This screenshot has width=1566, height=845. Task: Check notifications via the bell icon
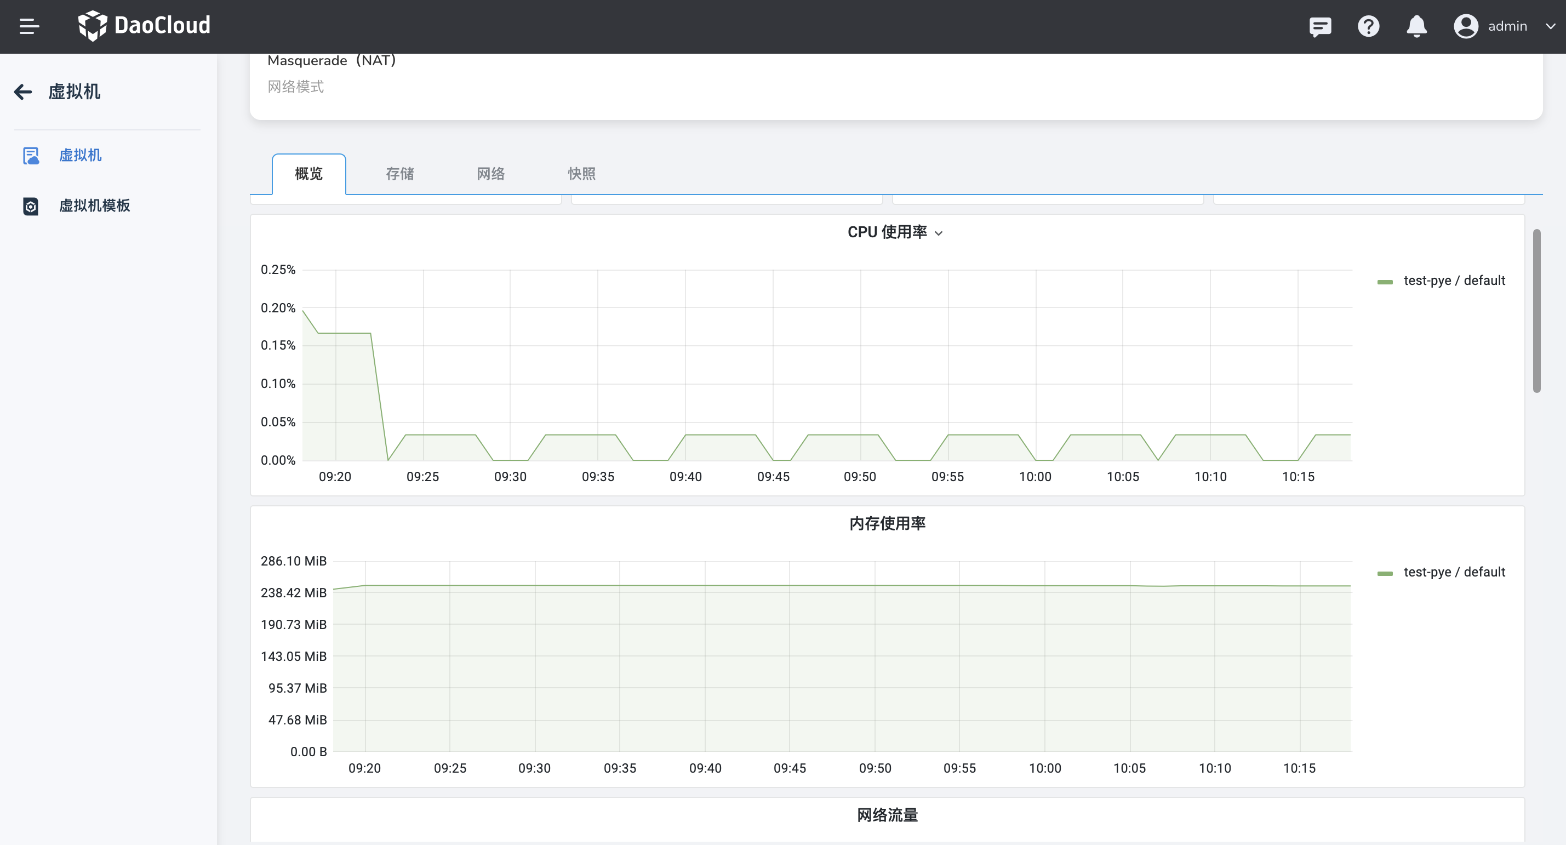click(x=1416, y=26)
